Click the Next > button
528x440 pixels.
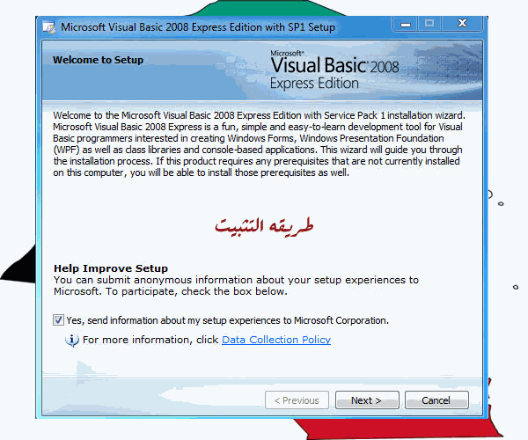point(367,400)
